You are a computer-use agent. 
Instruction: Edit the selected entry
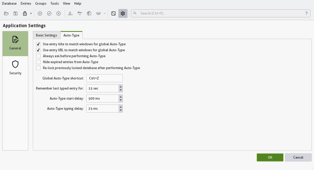tap(49, 13)
